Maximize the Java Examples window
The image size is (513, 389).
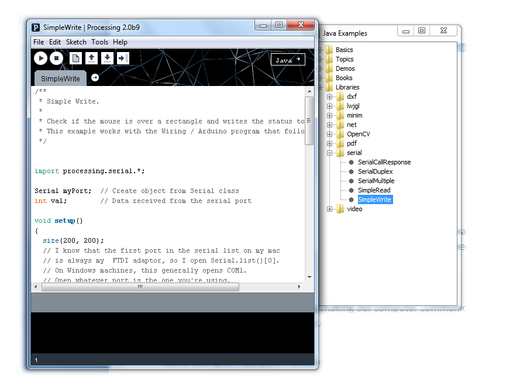tap(422, 31)
